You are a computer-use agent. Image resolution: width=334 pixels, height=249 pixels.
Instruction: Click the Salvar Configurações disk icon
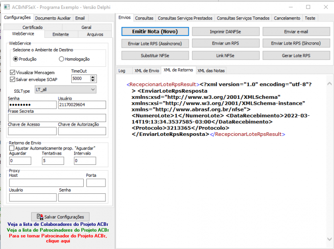coord(40,216)
